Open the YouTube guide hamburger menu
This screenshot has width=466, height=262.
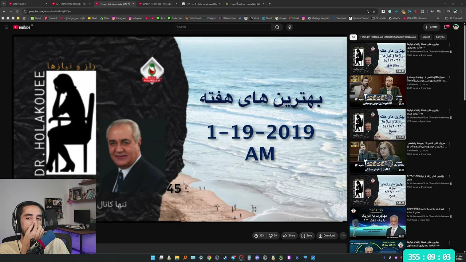[x=6, y=27]
